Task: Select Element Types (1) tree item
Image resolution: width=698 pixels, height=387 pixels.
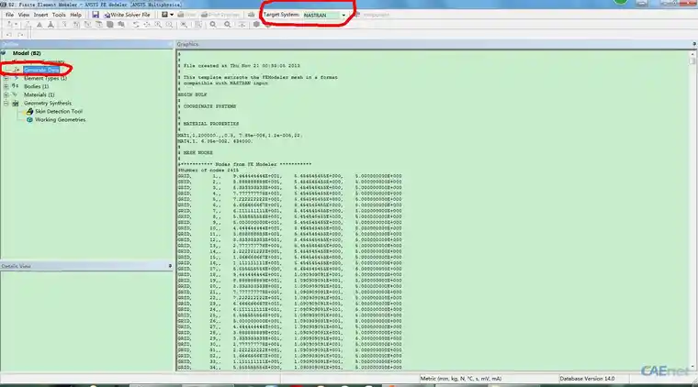Action: click(45, 78)
